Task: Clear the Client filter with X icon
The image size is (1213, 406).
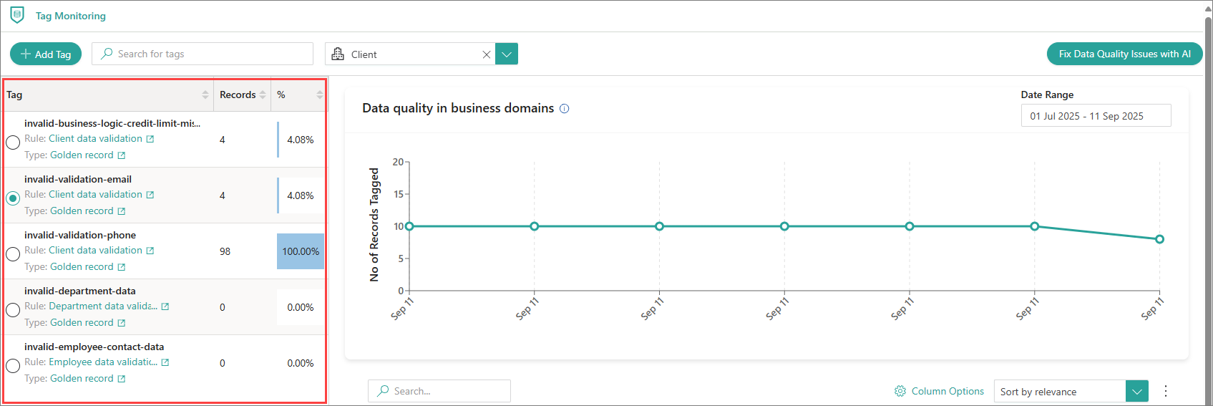Action: coord(487,54)
